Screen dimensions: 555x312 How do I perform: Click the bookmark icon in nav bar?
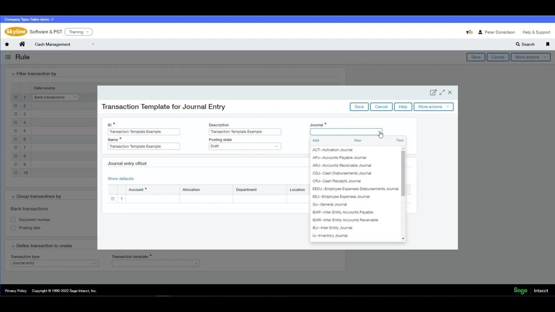point(548,44)
